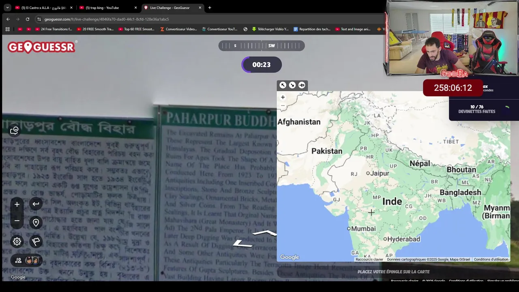519x292 pixels.
Task: Switch to the El Castro x A.L.A tab
Action: coord(43,8)
